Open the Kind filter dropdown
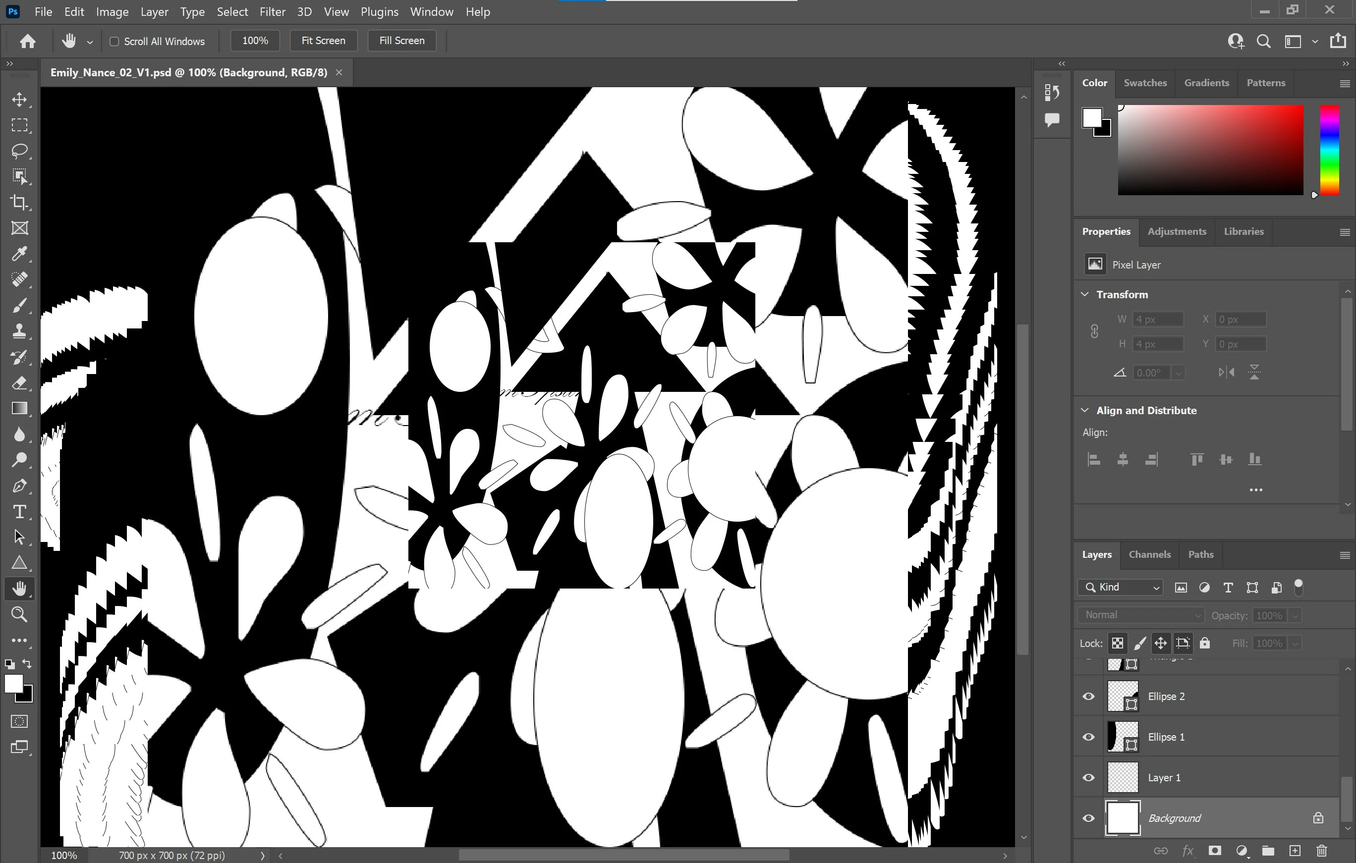Viewport: 1356px width, 863px height. (1121, 587)
